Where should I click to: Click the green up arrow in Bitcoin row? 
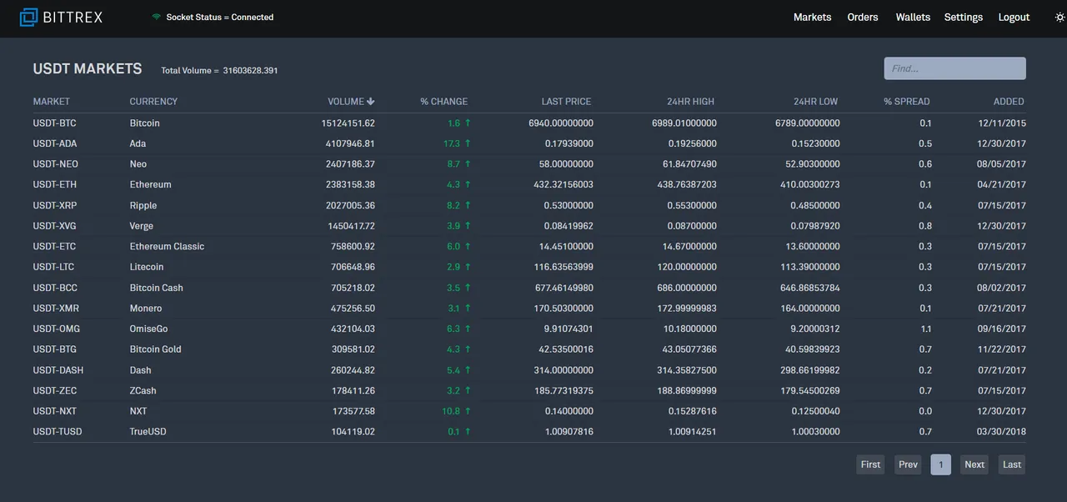(468, 123)
